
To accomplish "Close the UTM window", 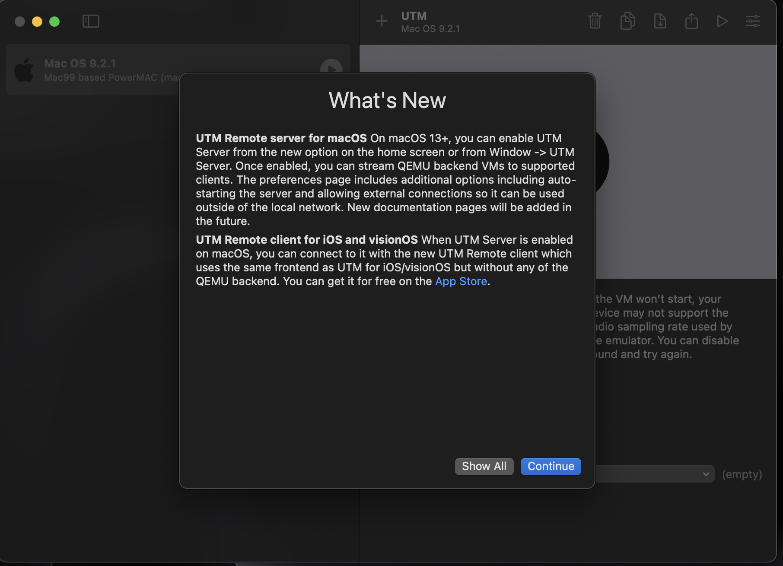I will click(20, 22).
